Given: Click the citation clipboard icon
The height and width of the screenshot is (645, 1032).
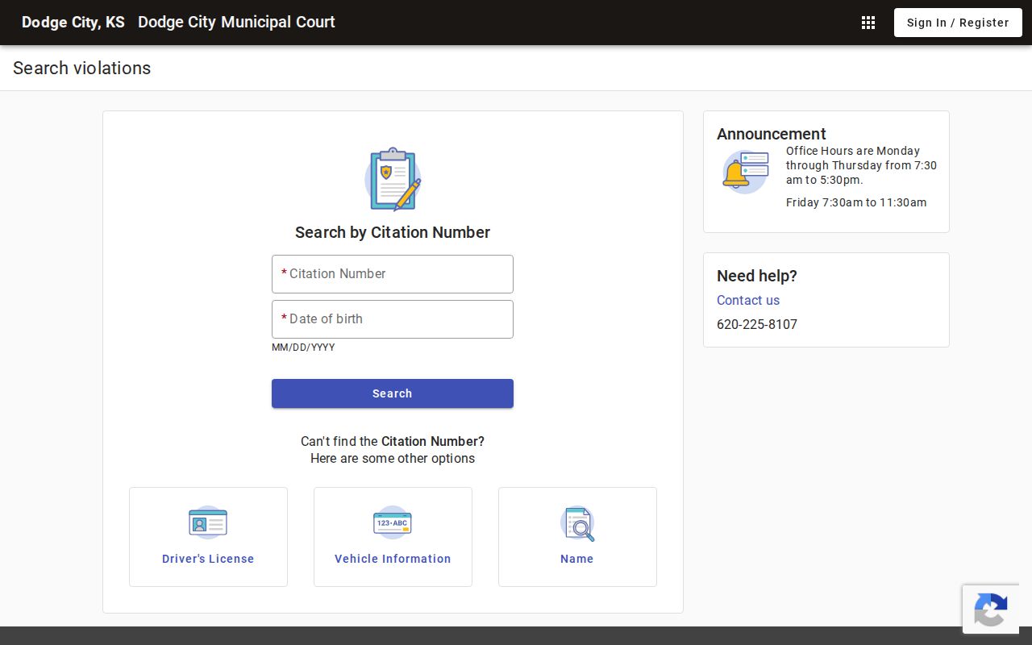Looking at the screenshot, I should (393, 179).
